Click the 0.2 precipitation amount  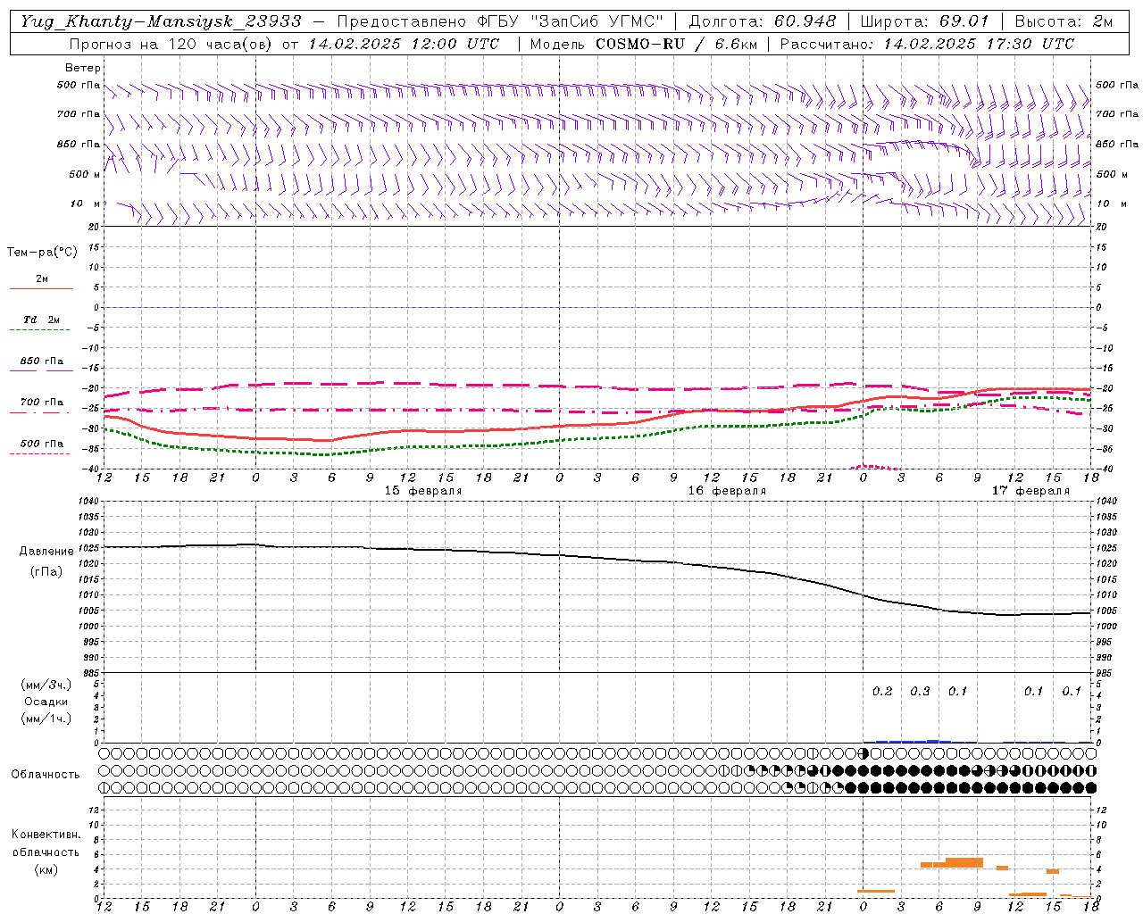pyautogui.click(x=882, y=692)
